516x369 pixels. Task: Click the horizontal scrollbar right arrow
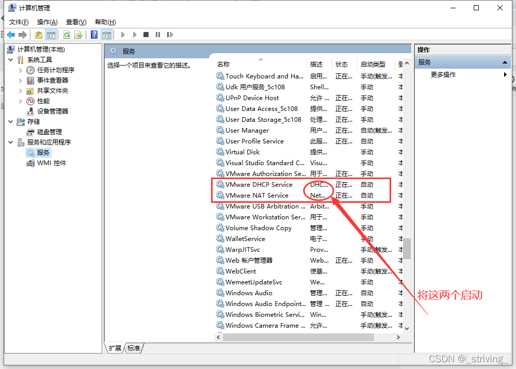coord(398,337)
